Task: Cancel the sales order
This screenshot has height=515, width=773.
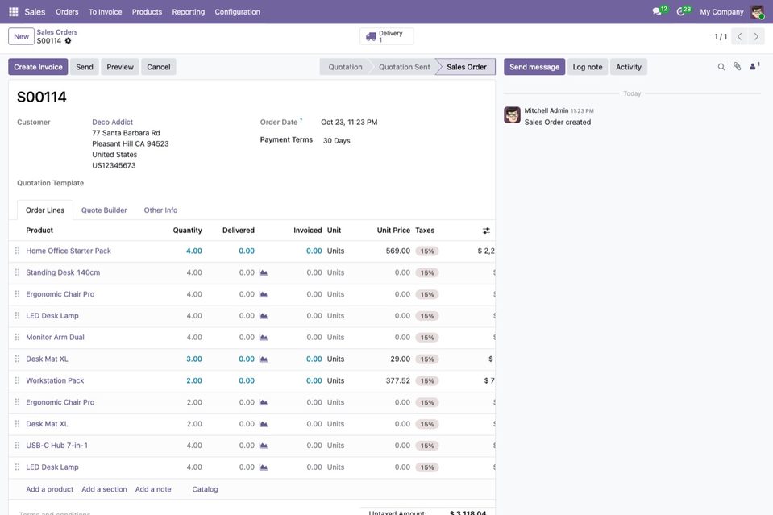Action: point(158,67)
